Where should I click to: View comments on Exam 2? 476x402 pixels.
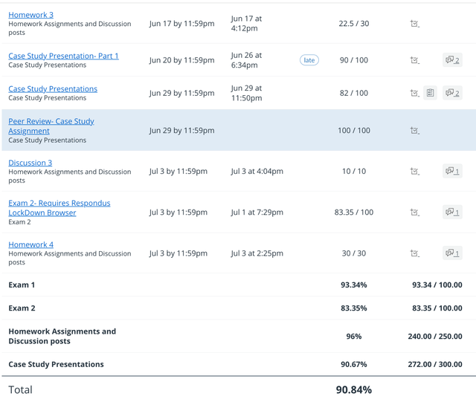[451, 212]
